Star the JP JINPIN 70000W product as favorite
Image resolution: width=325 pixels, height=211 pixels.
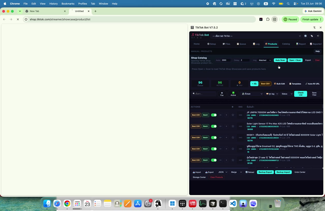[233, 115]
